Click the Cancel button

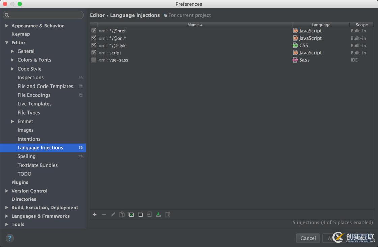[308, 238]
